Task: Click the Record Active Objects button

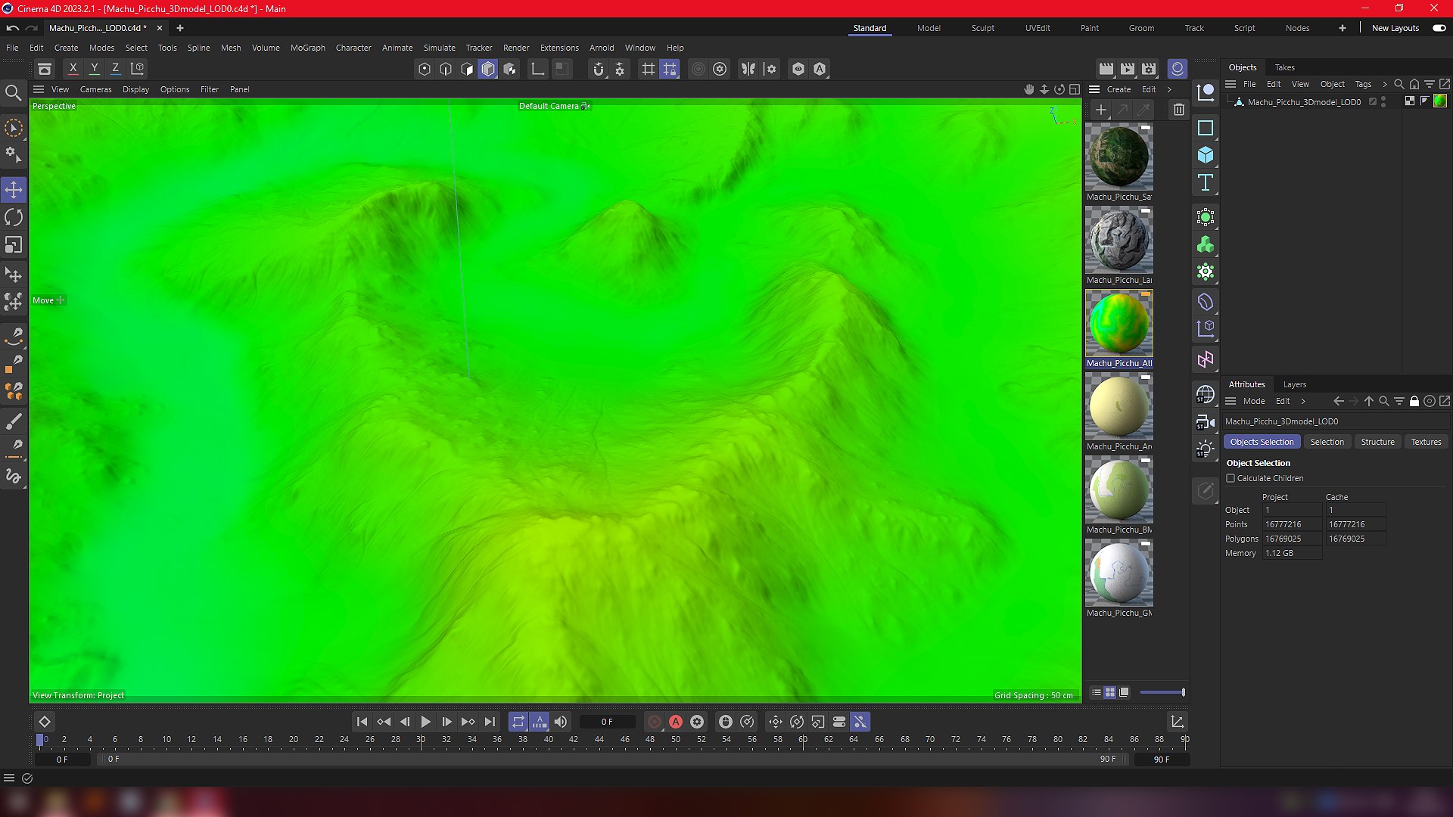Action: [655, 722]
